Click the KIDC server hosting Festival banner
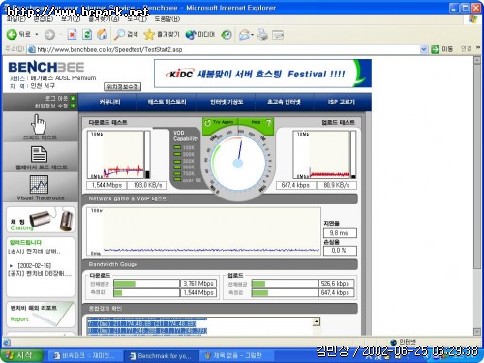Image resolution: width=484 pixels, height=363 pixels. 262,74
